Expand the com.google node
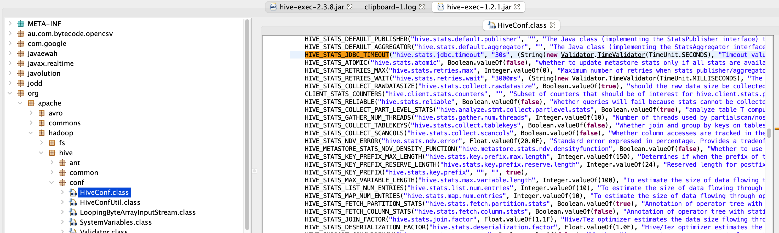 coord(10,44)
